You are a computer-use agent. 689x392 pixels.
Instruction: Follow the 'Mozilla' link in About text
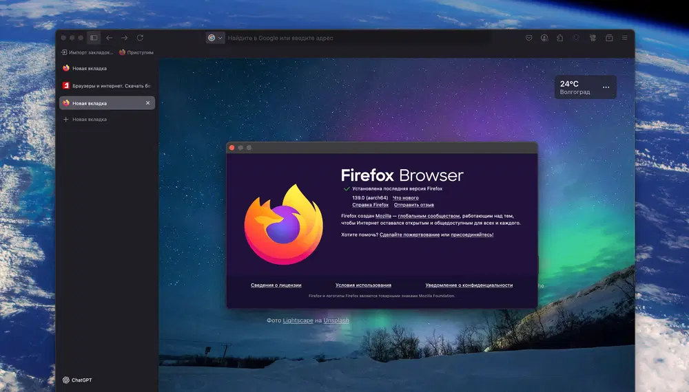point(383,216)
